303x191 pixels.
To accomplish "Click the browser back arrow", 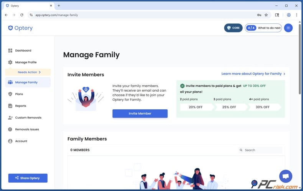I will point(6,15).
